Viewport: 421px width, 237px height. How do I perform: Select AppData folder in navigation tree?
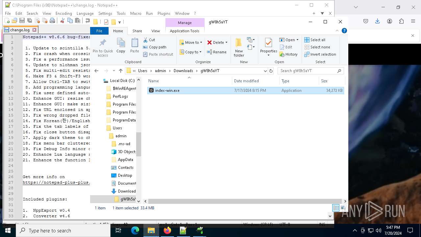click(x=122, y=160)
